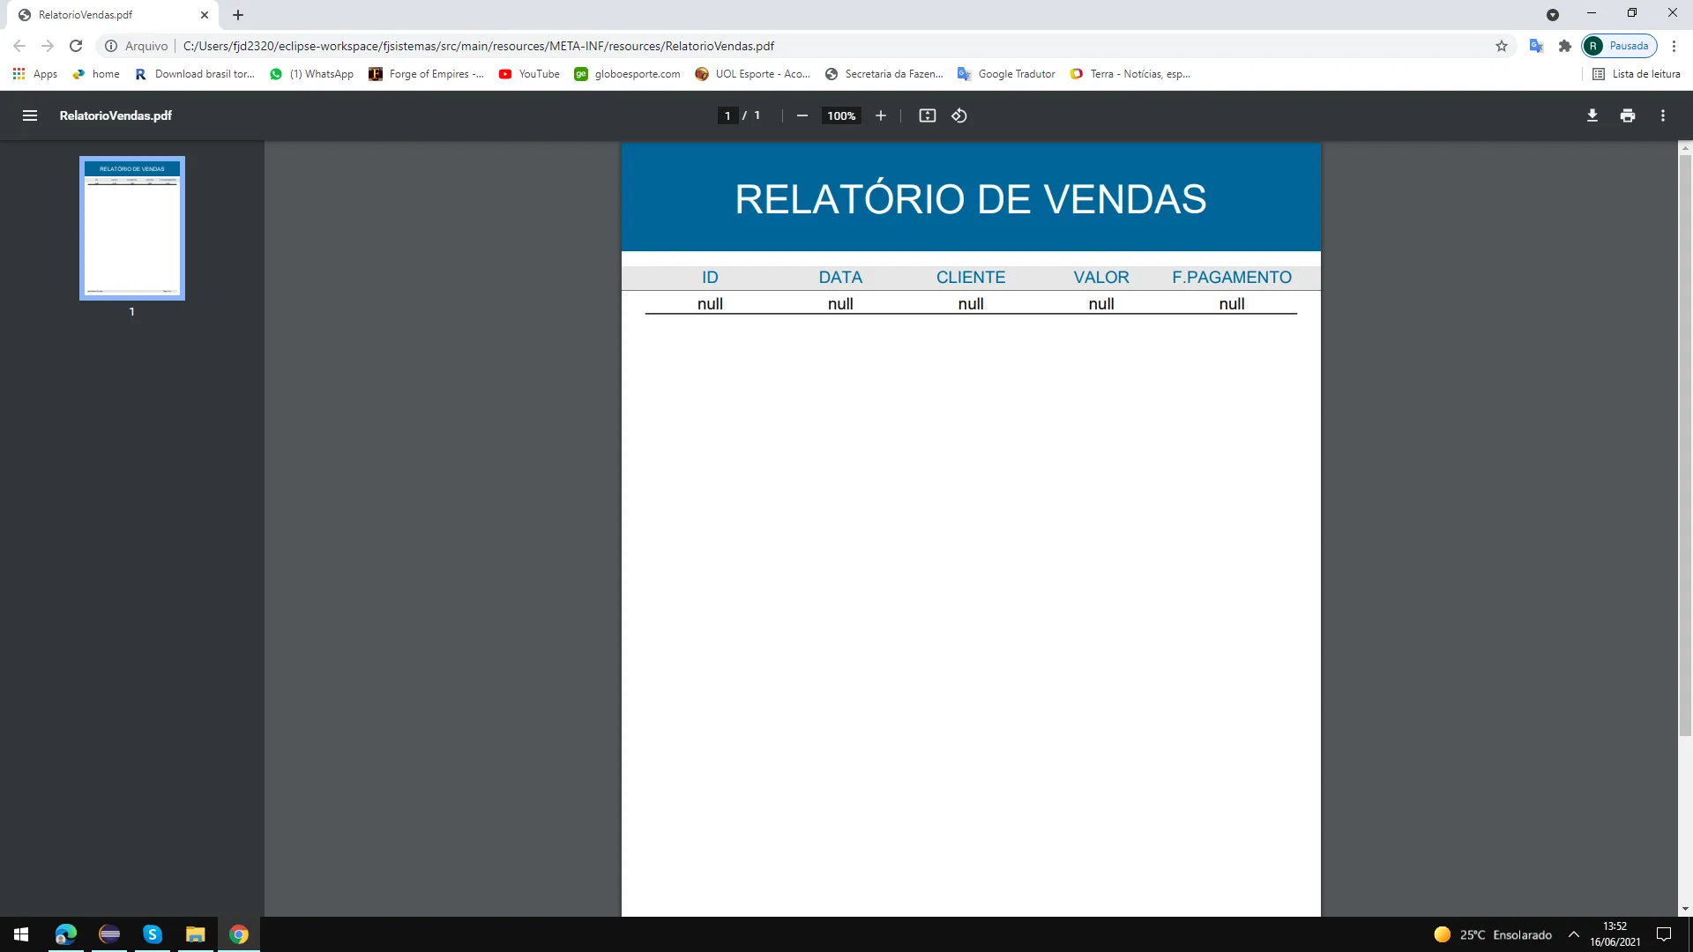Click the vertical scrollbar of PDF viewer
Image resolution: width=1693 pixels, height=952 pixels.
[1684, 441]
